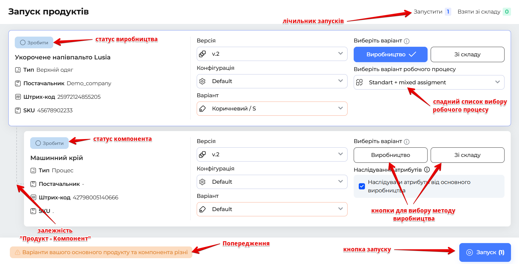Click the pencil icon in the «Варіант» field

pos(203,108)
